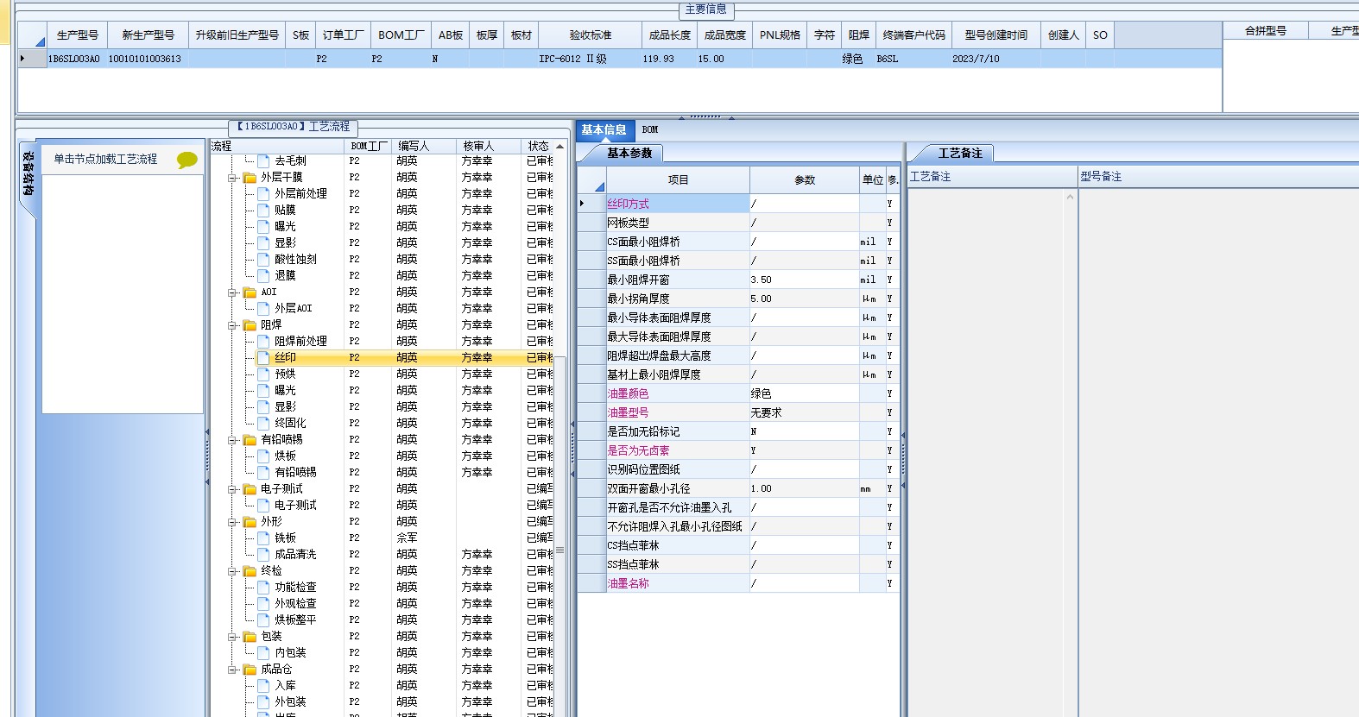1359x717 pixels.
Task: Click the 有铅喷锡 folder icon
Action: tap(250, 440)
